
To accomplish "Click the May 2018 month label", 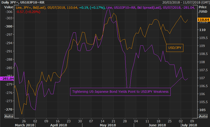I will click(x=108, y=125).
